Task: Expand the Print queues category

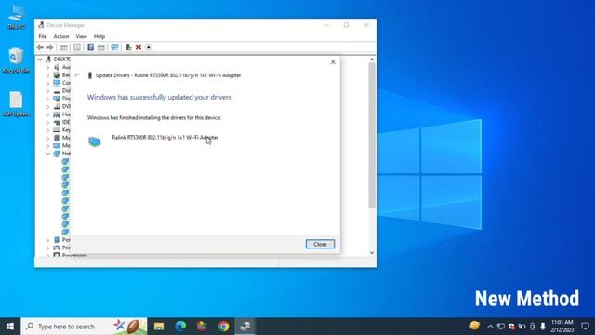Action: coord(48,248)
